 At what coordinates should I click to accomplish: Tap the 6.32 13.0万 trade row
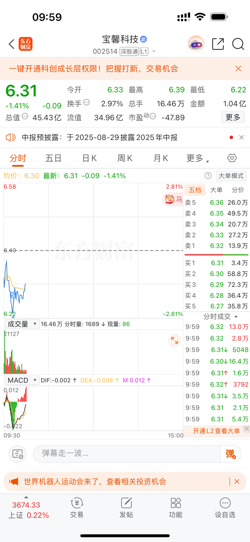[217, 327]
